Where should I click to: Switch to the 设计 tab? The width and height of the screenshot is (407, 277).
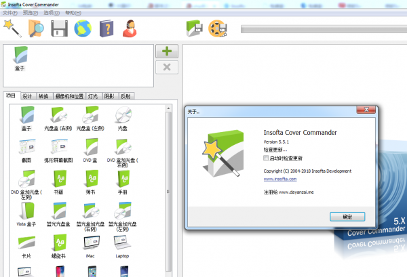pyautogui.click(x=27, y=96)
